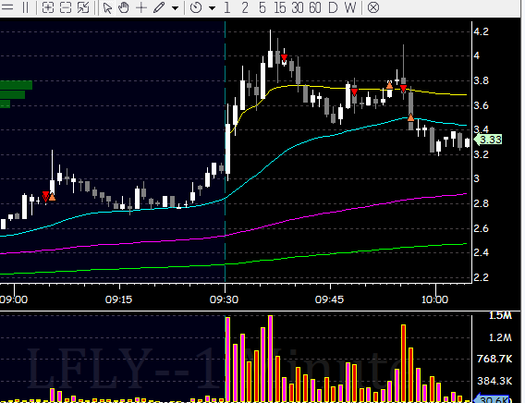Image resolution: width=525 pixels, height=403 pixels.
Task: Click the 2.8 price axis label
Action: (x=482, y=203)
